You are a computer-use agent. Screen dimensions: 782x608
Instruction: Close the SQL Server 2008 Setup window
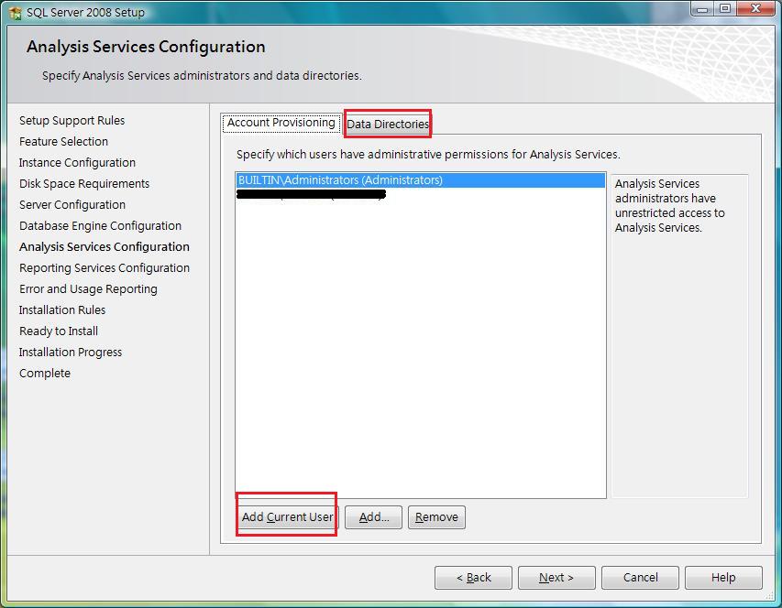coord(756,9)
